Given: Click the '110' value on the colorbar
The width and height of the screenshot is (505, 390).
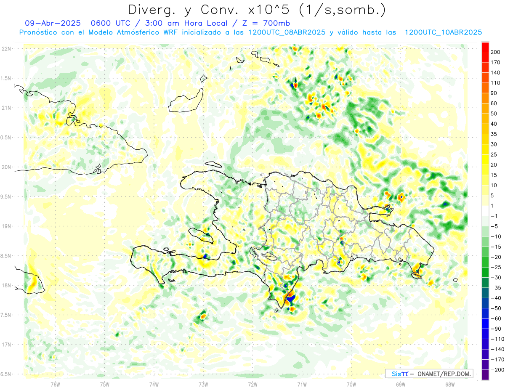Looking at the screenshot, I should click(x=496, y=83).
